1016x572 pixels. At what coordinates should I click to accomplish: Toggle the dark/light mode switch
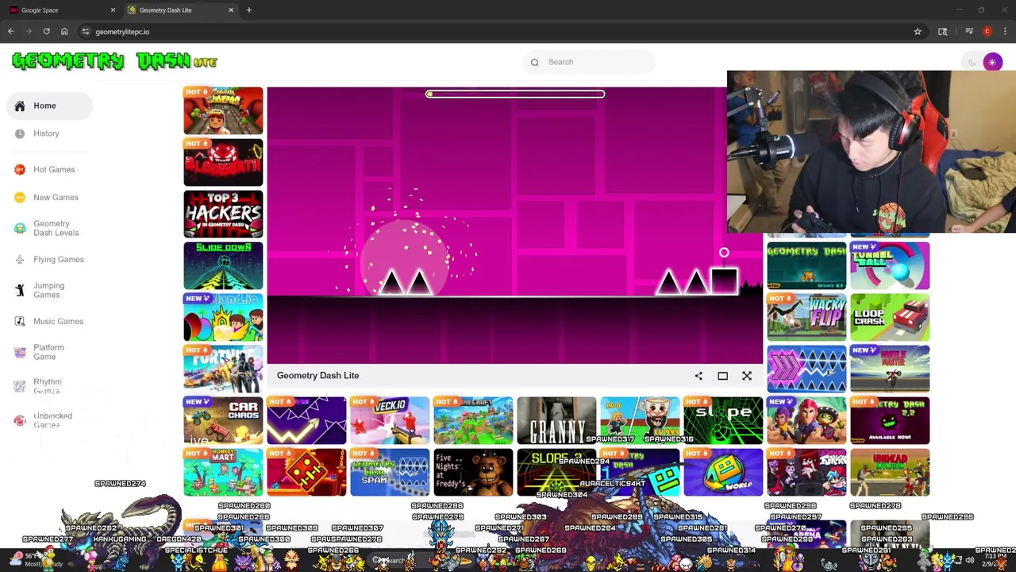983,62
